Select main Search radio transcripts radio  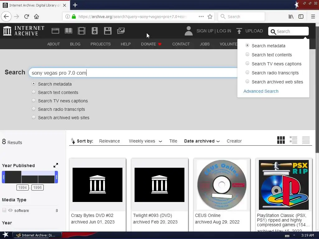[x=34, y=109]
